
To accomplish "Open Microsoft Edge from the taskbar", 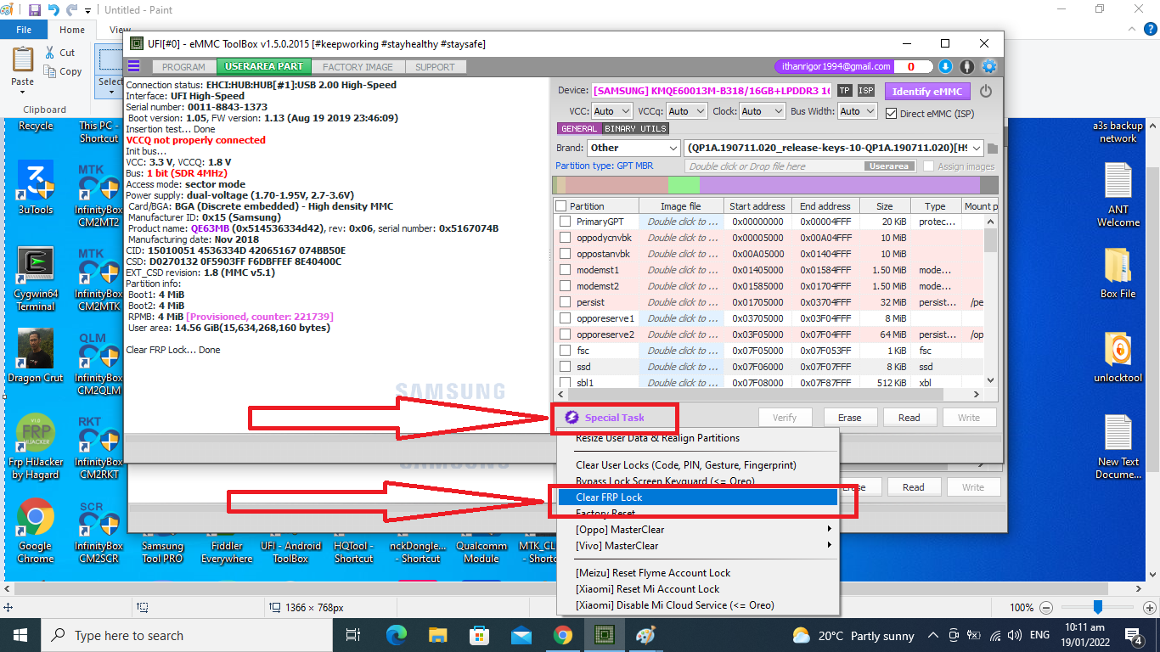I will click(x=397, y=635).
